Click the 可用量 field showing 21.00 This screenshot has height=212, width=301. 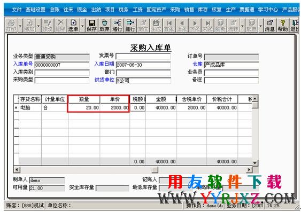coord(47,188)
